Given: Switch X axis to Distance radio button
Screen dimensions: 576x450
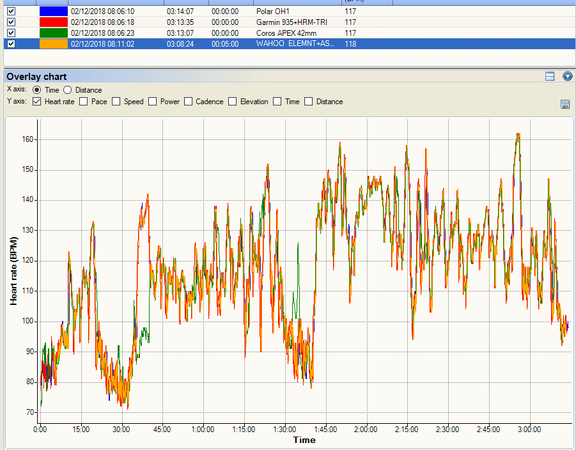Looking at the screenshot, I should 68,90.
